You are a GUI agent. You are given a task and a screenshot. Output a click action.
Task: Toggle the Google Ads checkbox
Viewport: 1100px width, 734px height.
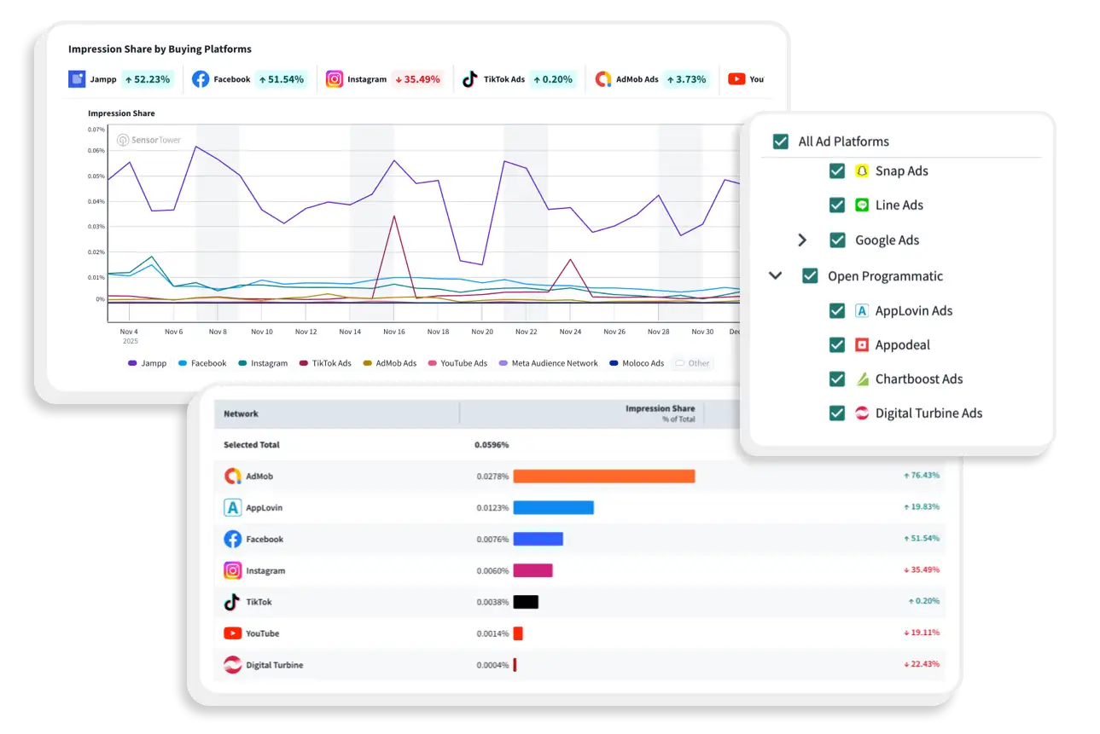pos(837,240)
